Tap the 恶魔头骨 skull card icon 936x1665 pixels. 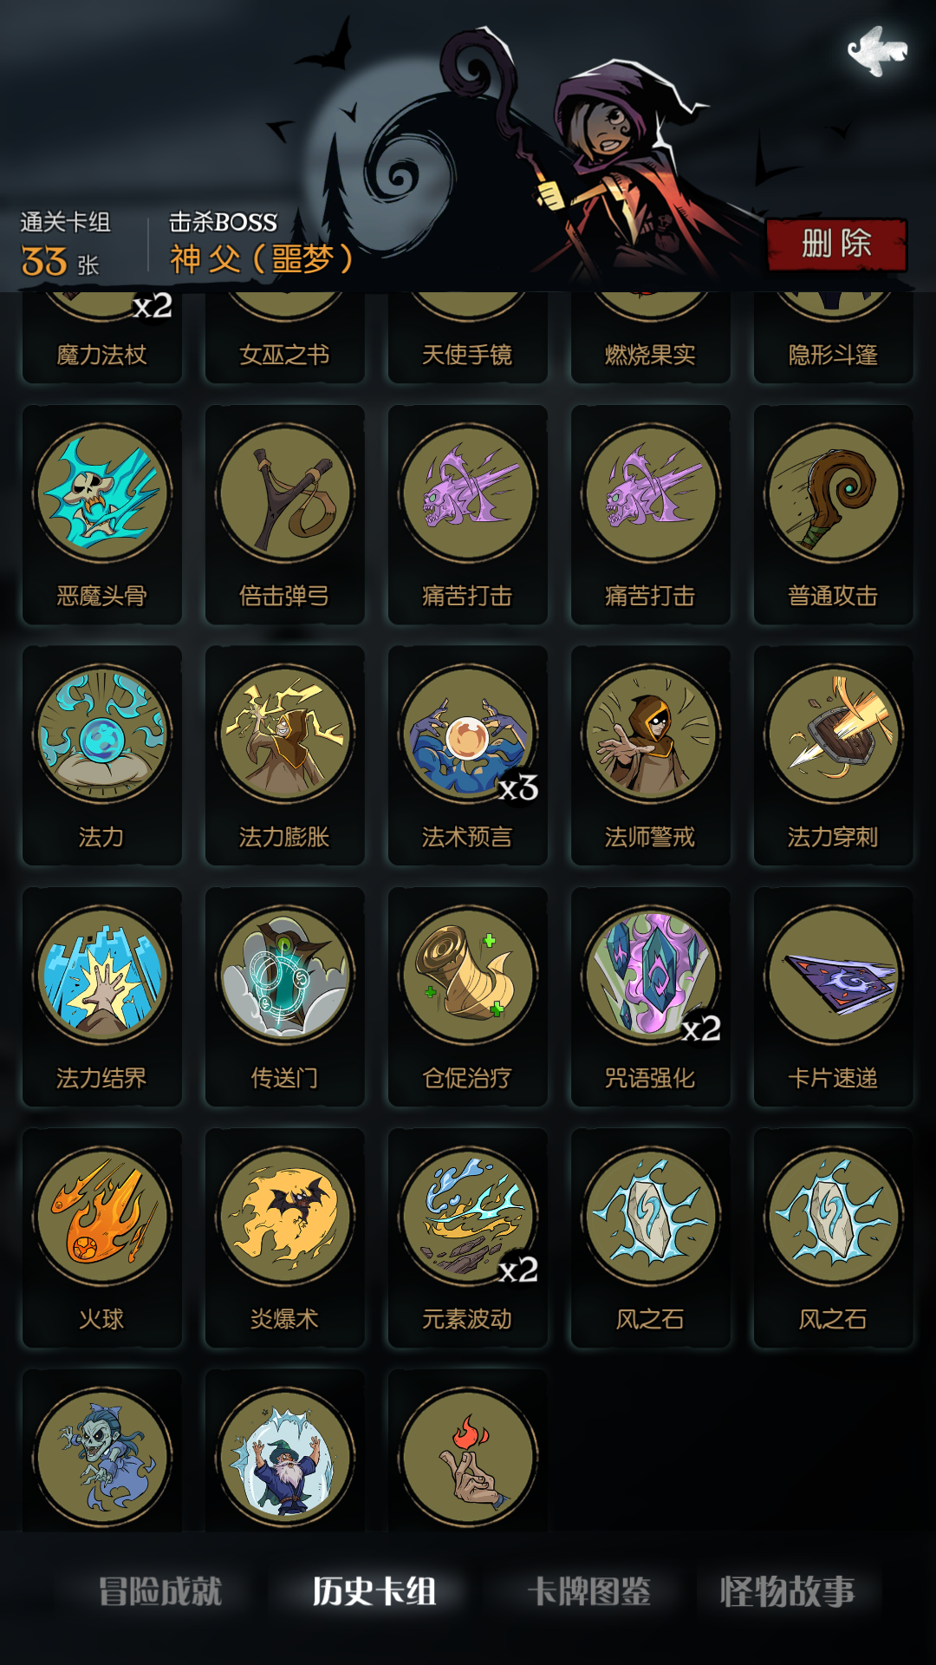coord(102,493)
